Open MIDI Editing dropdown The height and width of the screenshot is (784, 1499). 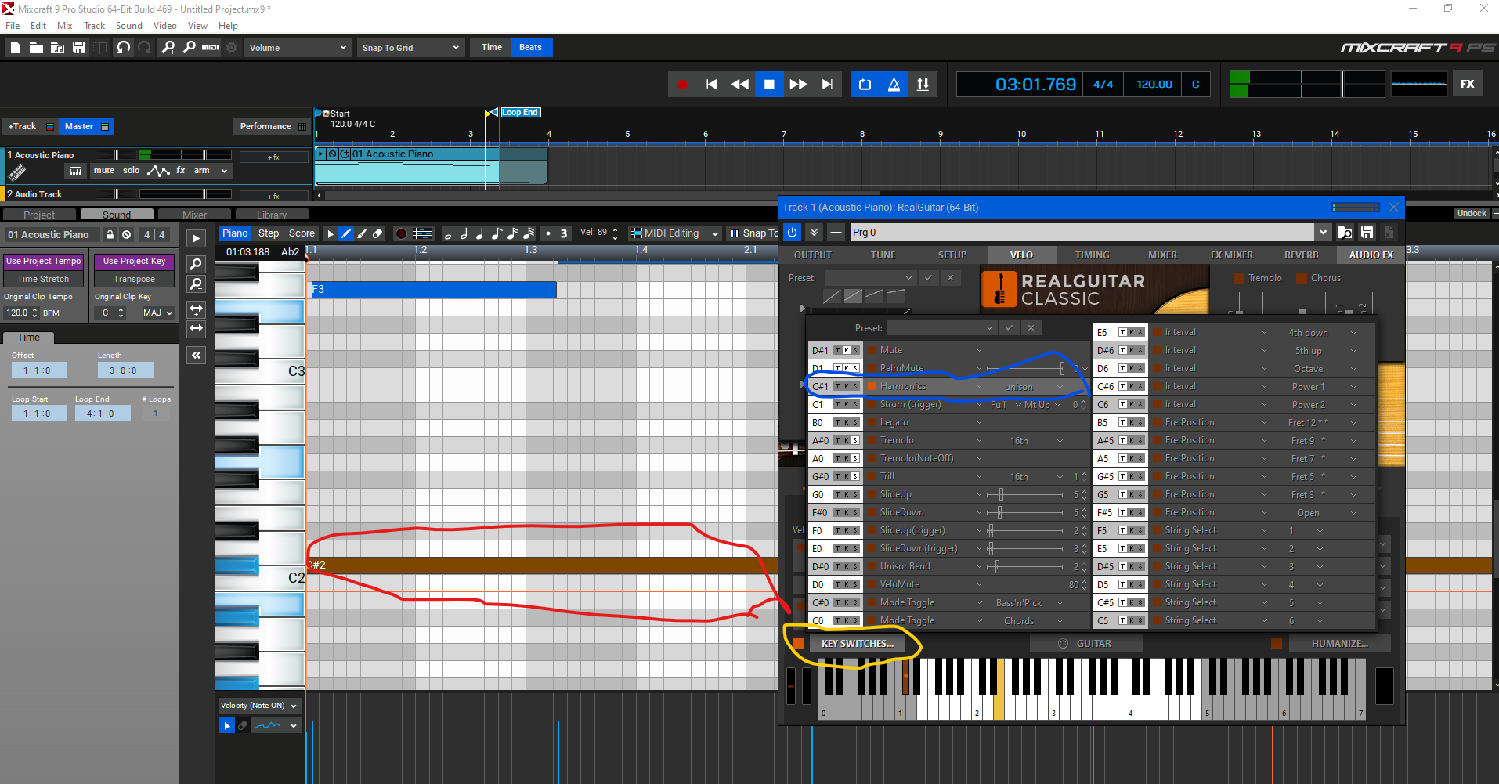(x=675, y=233)
